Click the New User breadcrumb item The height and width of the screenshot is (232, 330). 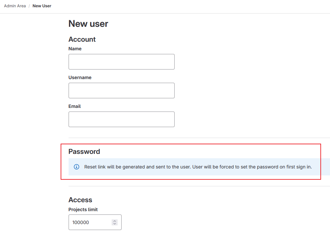coord(42,6)
